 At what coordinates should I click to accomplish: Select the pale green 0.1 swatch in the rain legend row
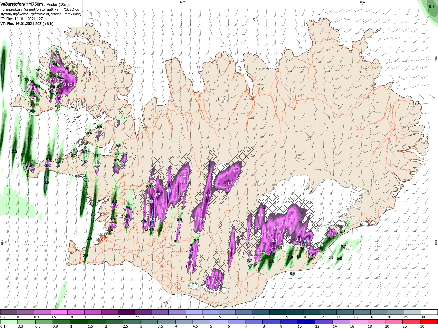coord(9,322)
